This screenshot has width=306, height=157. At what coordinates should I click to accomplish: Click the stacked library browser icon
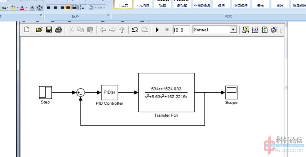(x=274, y=30)
